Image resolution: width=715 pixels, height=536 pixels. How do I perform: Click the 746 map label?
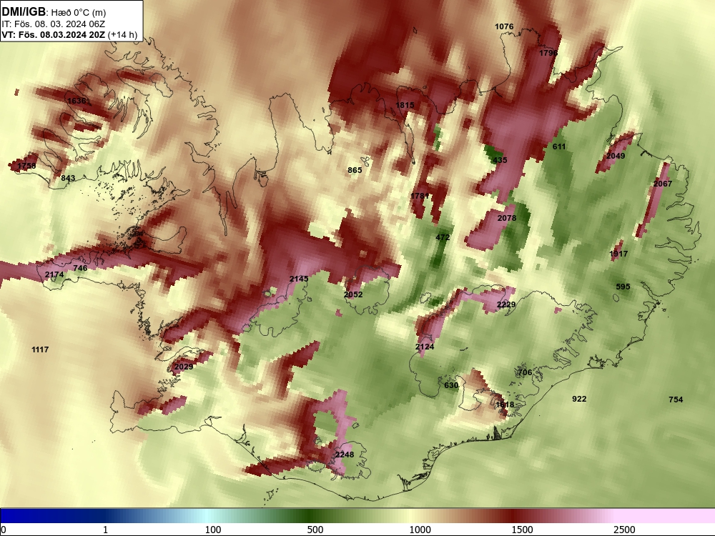point(80,268)
